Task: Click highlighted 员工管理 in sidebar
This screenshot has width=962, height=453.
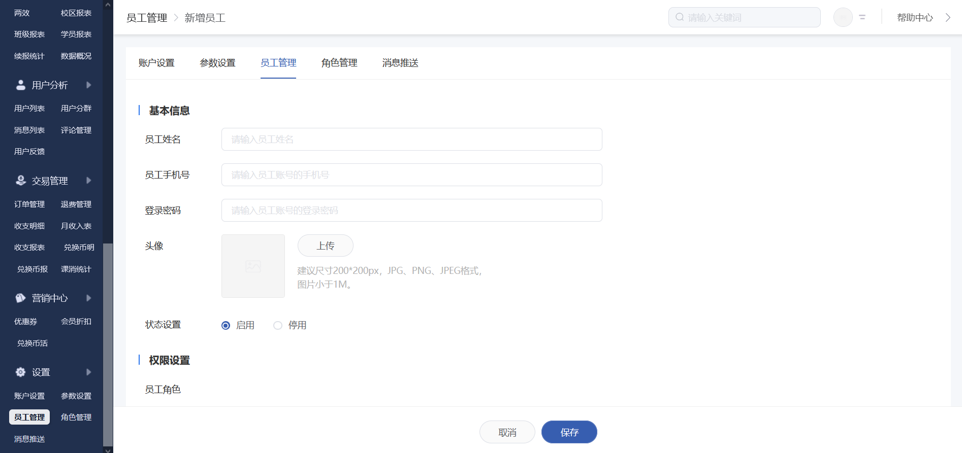Action: (x=29, y=417)
